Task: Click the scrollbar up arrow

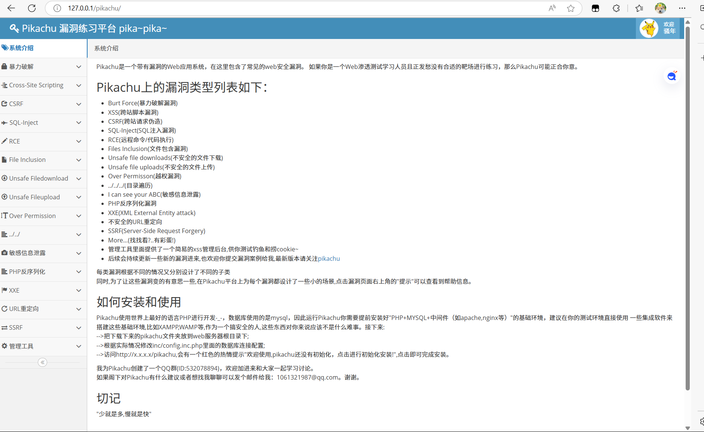Action: [x=688, y=22]
